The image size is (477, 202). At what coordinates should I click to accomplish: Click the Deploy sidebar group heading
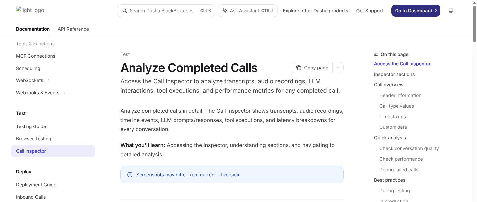tap(24, 172)
